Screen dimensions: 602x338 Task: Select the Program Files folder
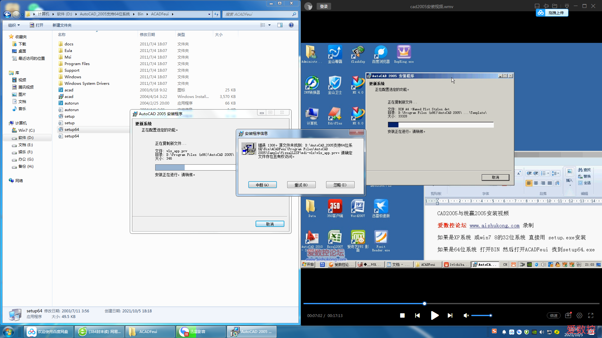pyautogui.click(x=77, y=64)
